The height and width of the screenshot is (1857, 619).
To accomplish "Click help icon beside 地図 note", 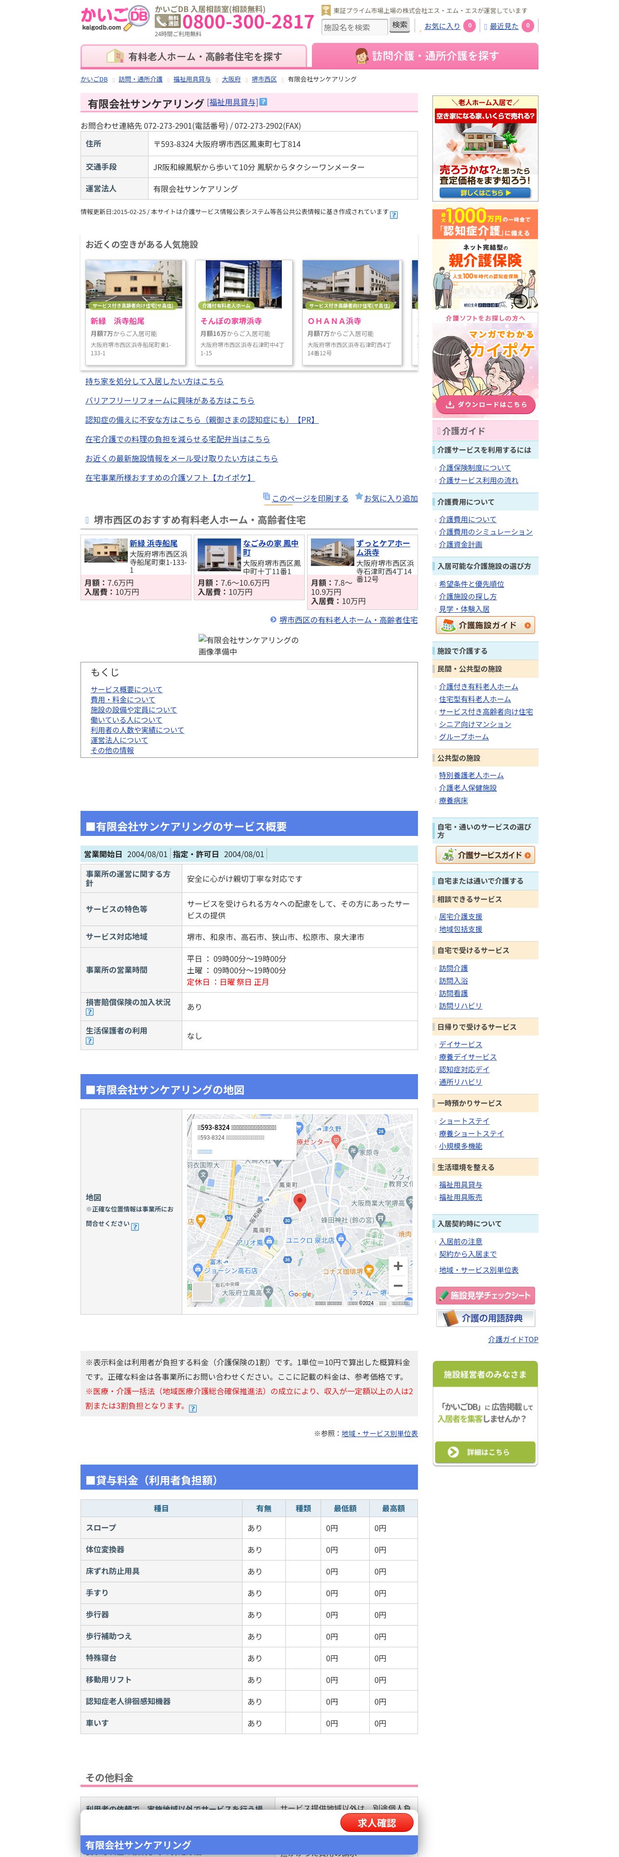I will tap(135, 1226).
